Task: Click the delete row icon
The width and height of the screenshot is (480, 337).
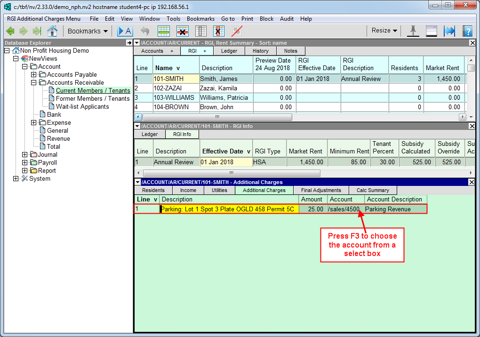Action: point(183,31)
